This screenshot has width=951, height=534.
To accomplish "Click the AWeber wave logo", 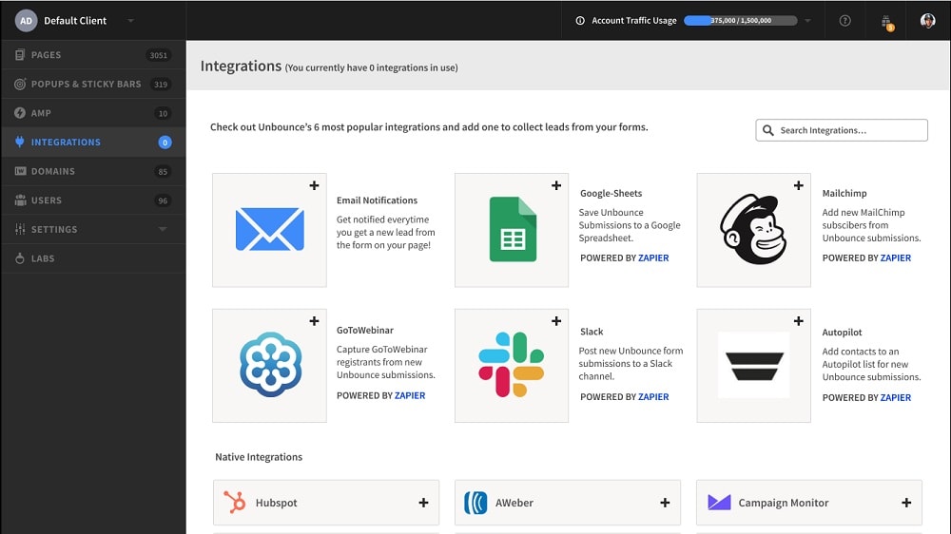I will coord(475,503).
